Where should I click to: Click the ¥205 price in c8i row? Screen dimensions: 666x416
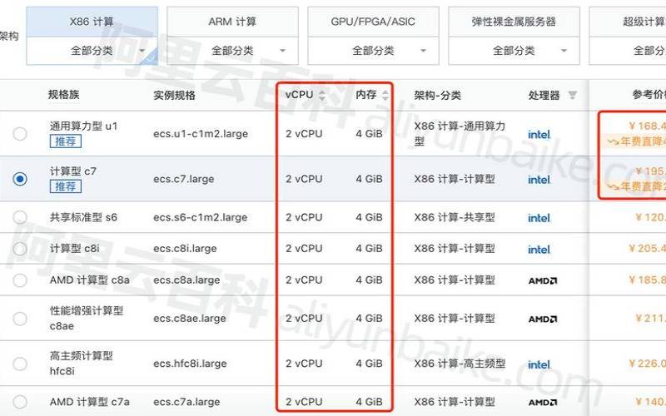648,248
